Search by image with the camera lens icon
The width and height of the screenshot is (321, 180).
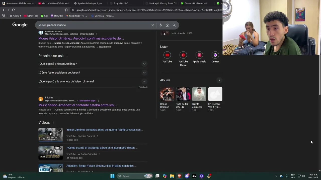[x=168, y=25]
